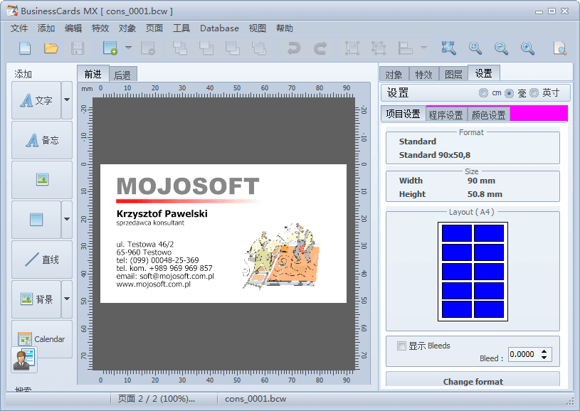Click the Undo arrow icon

click(x=294, y=48)
